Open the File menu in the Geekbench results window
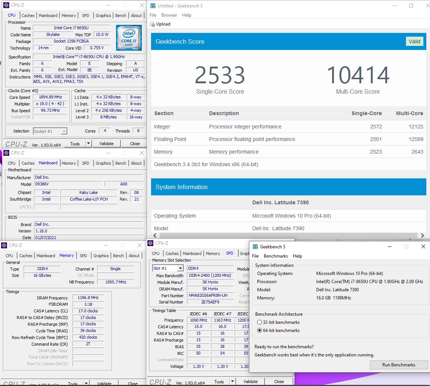The image size is (430, 386). point(153,15)
